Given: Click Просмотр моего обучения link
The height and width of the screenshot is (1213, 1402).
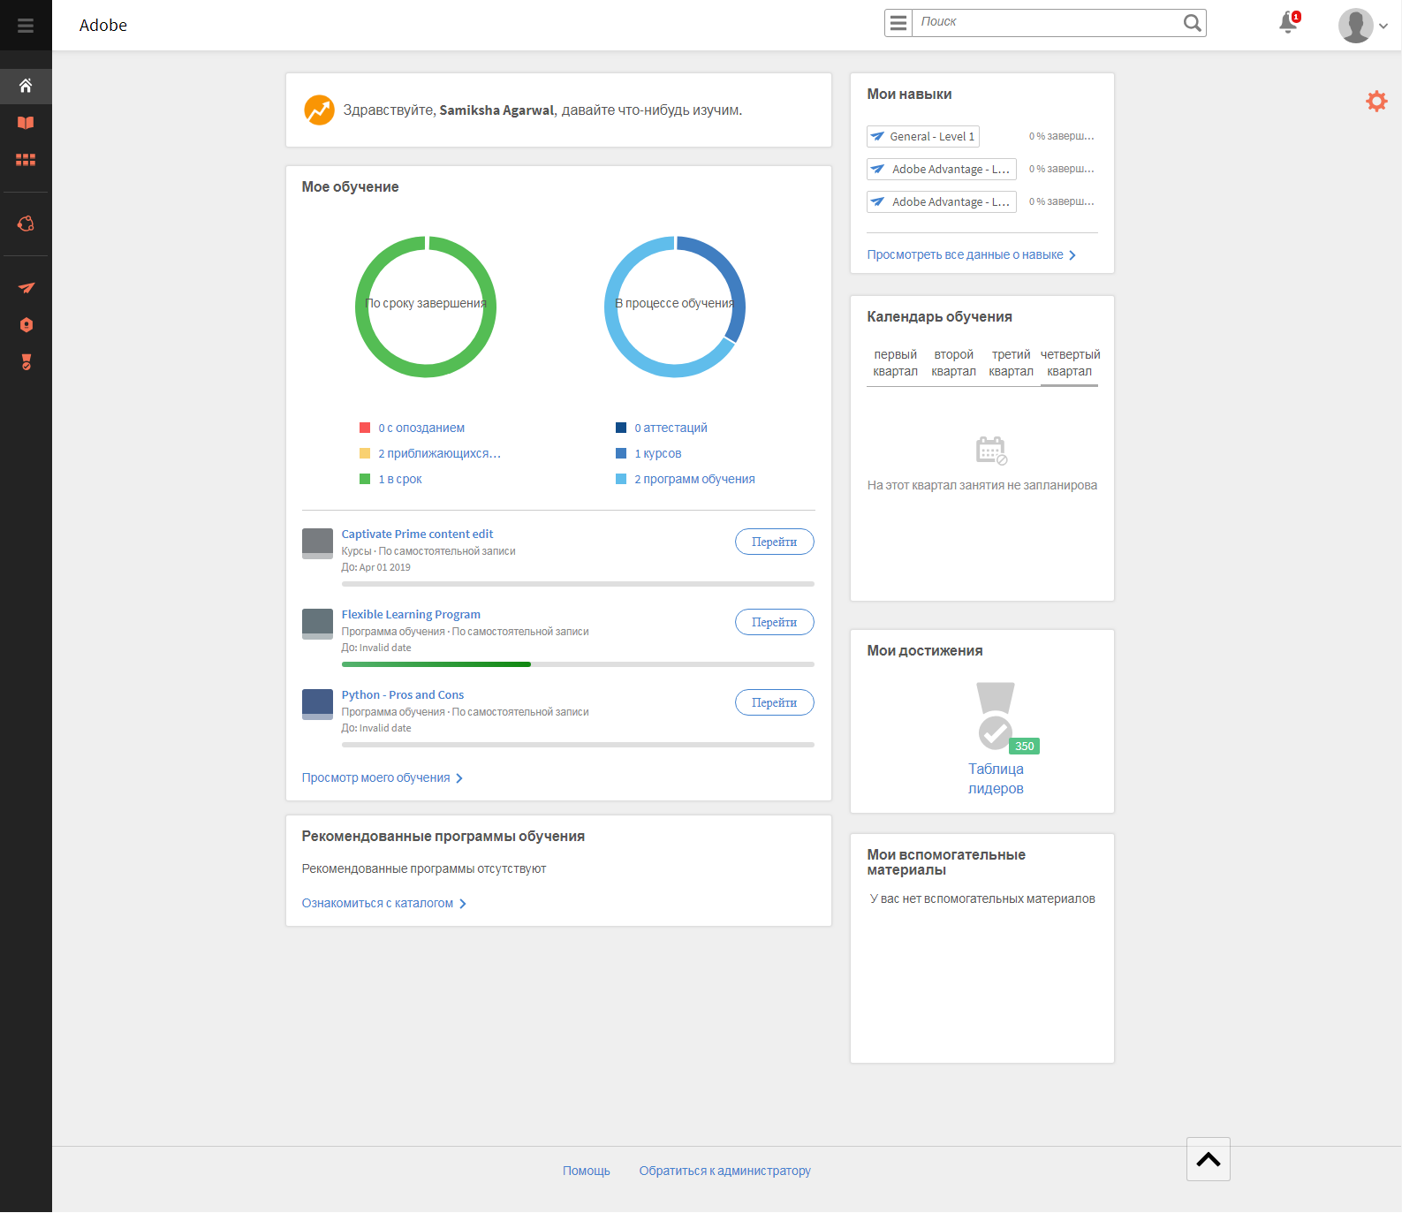Looking at the screenshot, I should click(383, 777).
